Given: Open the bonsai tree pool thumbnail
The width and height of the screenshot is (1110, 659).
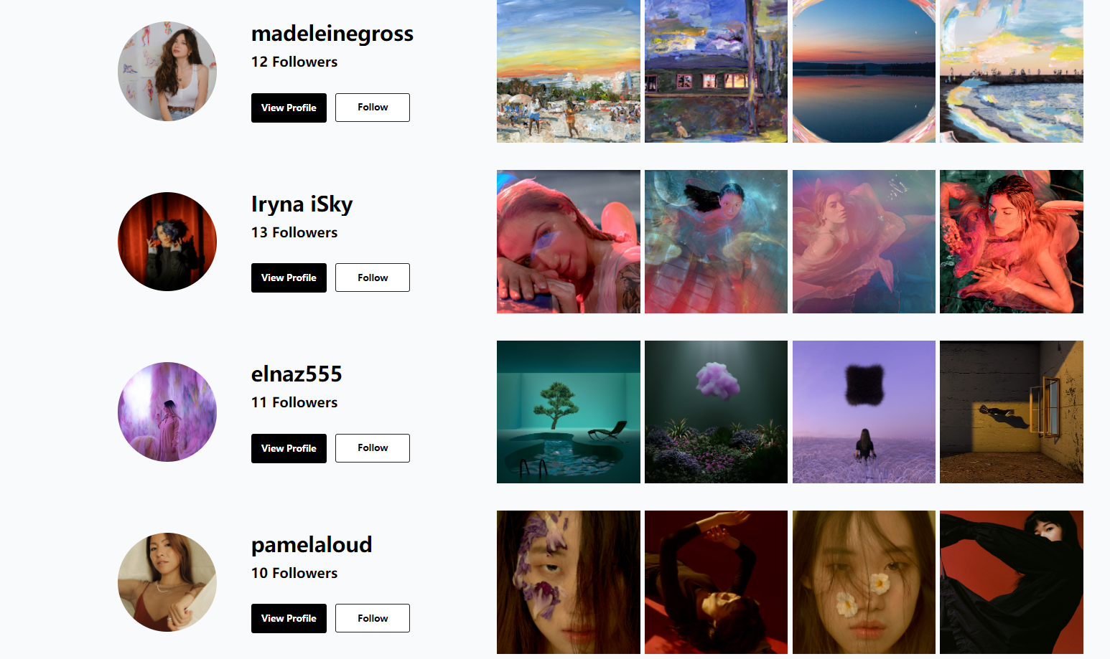Looking at the screenshot, I should 569,412.
